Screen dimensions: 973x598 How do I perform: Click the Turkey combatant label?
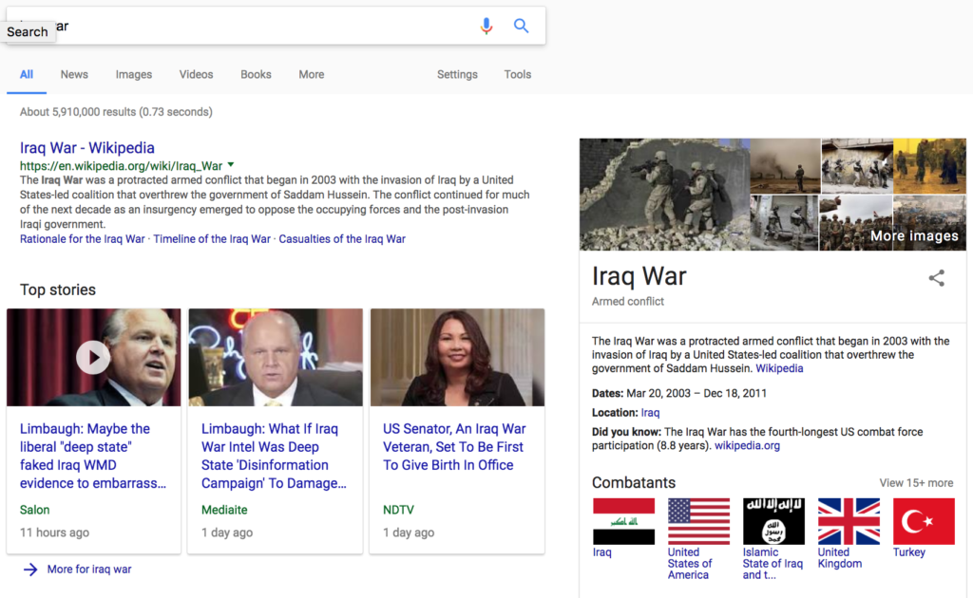click(x=909, y=552)
